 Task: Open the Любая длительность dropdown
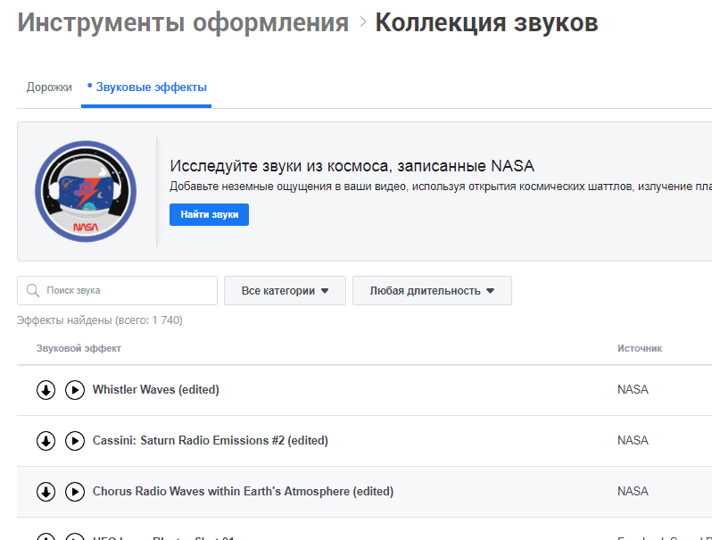(x=432, y=291)
